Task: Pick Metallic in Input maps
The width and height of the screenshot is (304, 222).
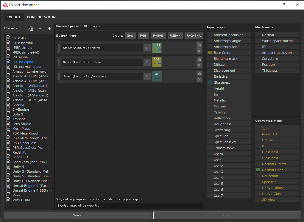Action: pos(229,100)
